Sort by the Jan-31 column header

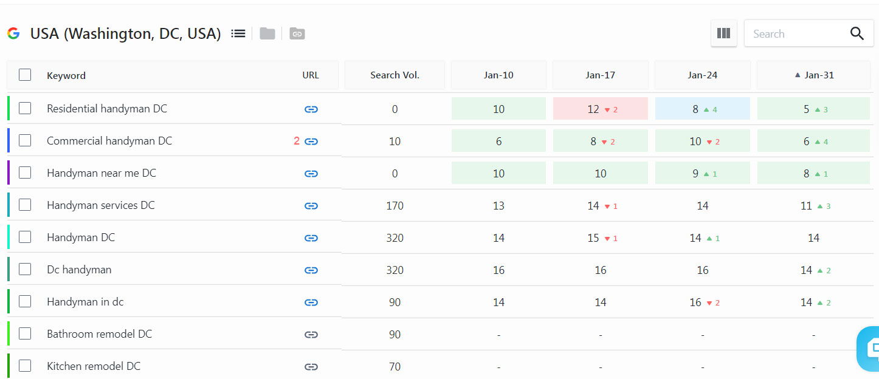pyautogui.click(x=814, y=75)
